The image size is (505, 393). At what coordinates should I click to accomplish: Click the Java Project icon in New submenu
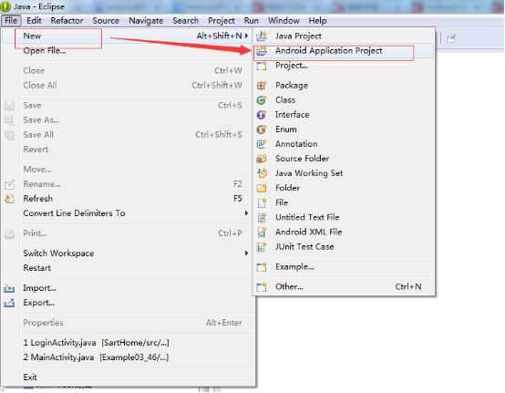point(262,36)
